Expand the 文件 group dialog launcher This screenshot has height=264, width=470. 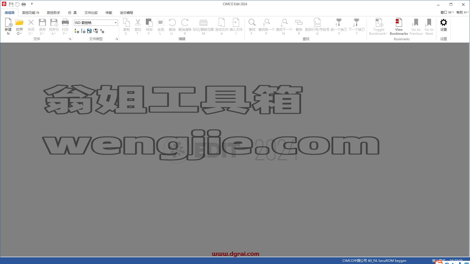coord(70,39)
